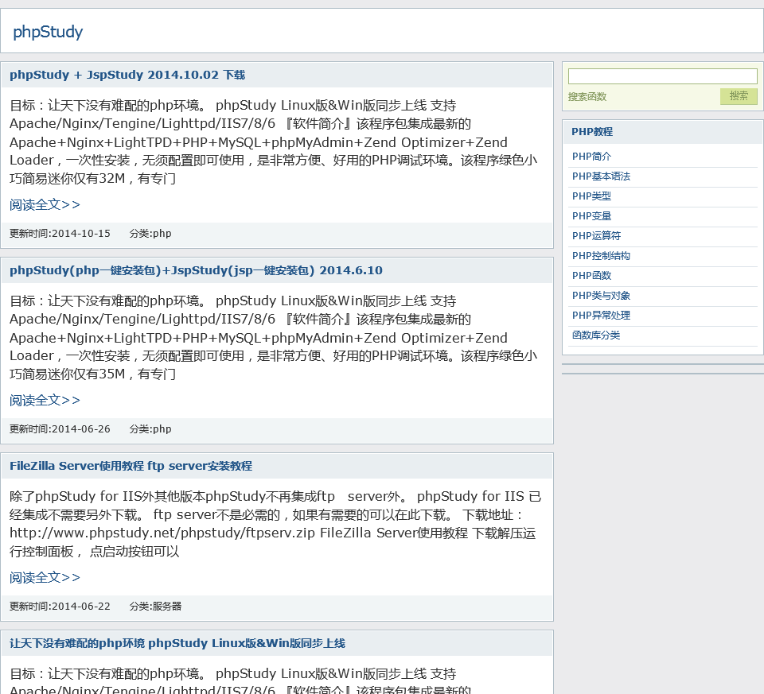The image size is (764, 694).
Task: Click the green 搜索 button
Action: 739,96
